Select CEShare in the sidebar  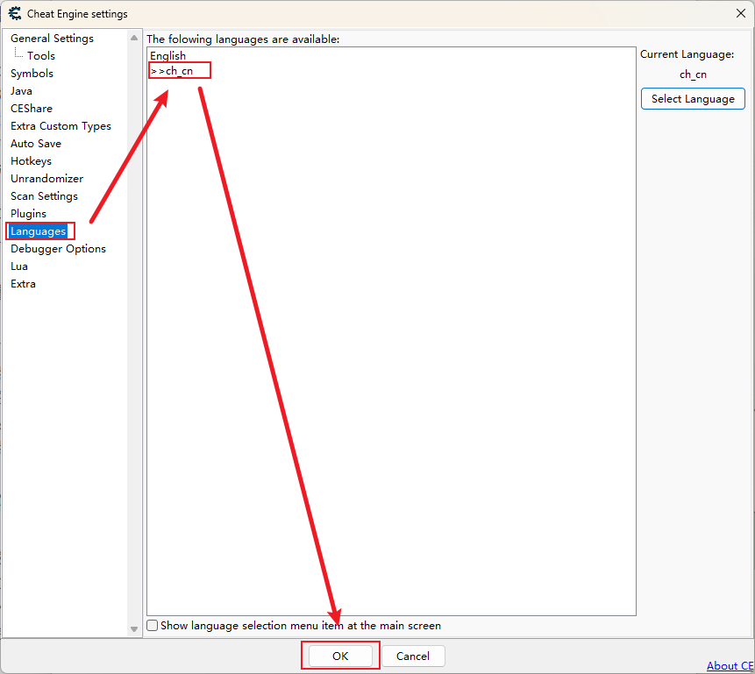(x=32, y=109)
